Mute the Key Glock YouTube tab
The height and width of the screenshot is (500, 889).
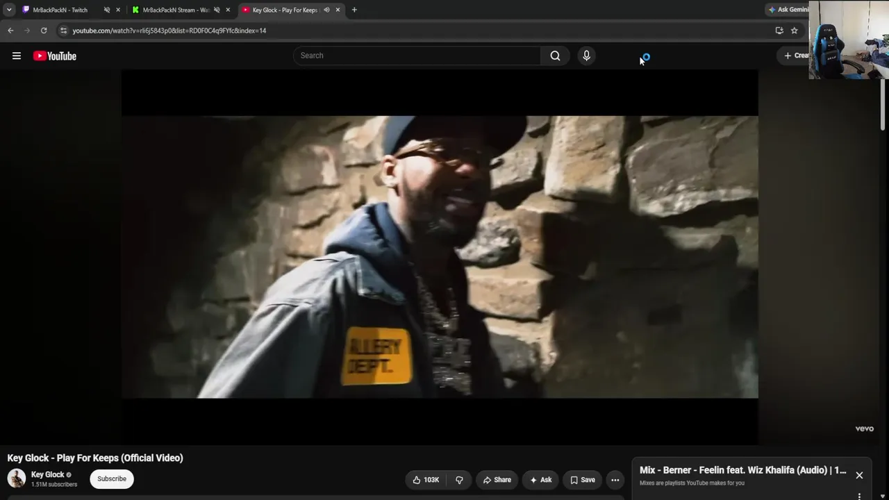coord(326,10)
